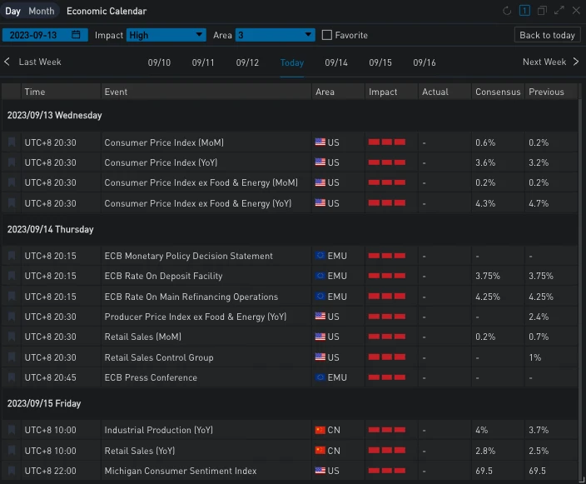Select the 09/11 date tab
Viewport: 586px width, 484px height.
click(x=203, y=62)
